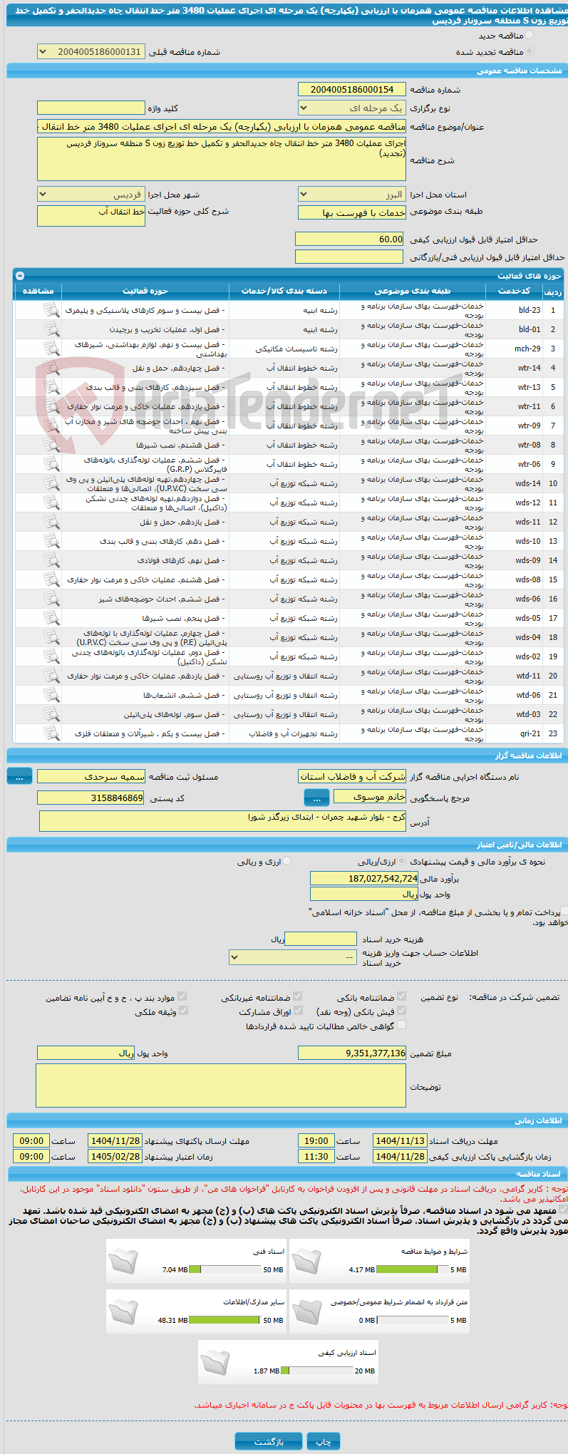Click the بازگشت button
Viewport: 568px width, 1454px height.
[x=269, y=1440]
